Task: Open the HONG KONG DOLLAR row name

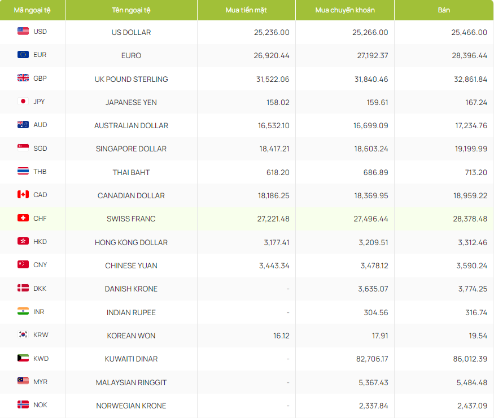Action: 131,242
